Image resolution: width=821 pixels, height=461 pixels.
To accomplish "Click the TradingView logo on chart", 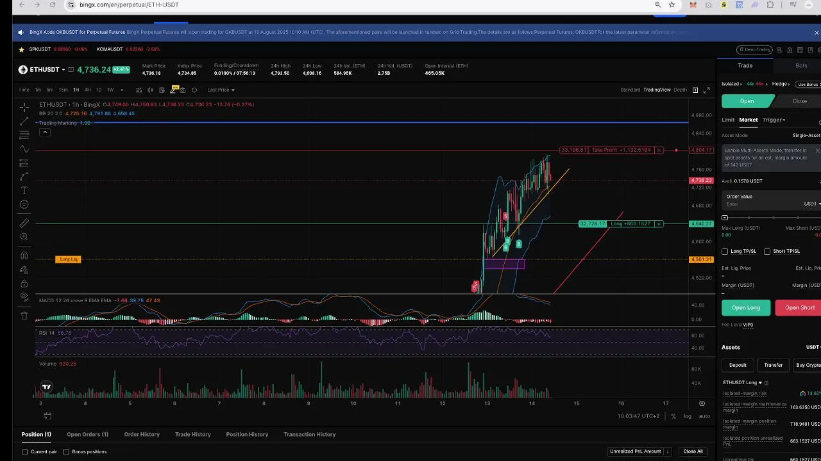I will pos(46,387).
